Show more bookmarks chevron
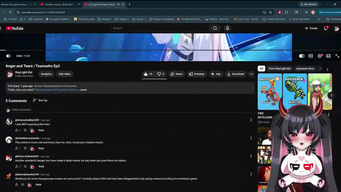 tap(319, 19)
